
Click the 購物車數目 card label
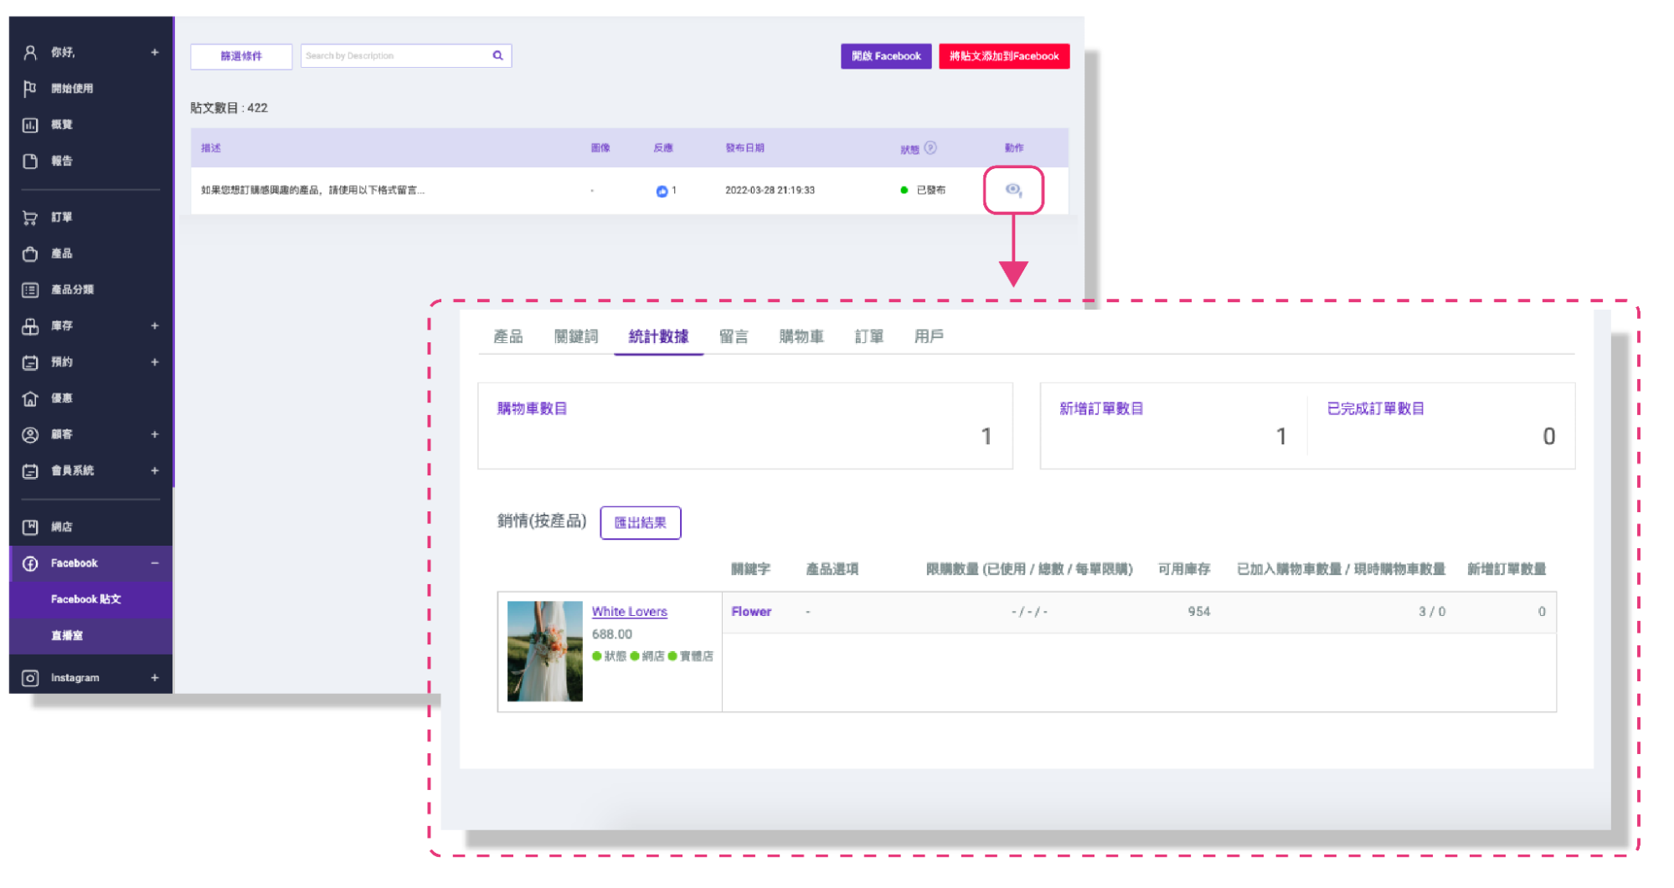coord(532,408)
